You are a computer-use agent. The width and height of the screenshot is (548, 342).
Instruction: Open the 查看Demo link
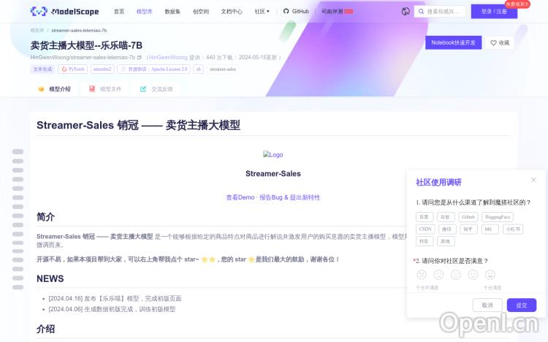coord(240,197)
